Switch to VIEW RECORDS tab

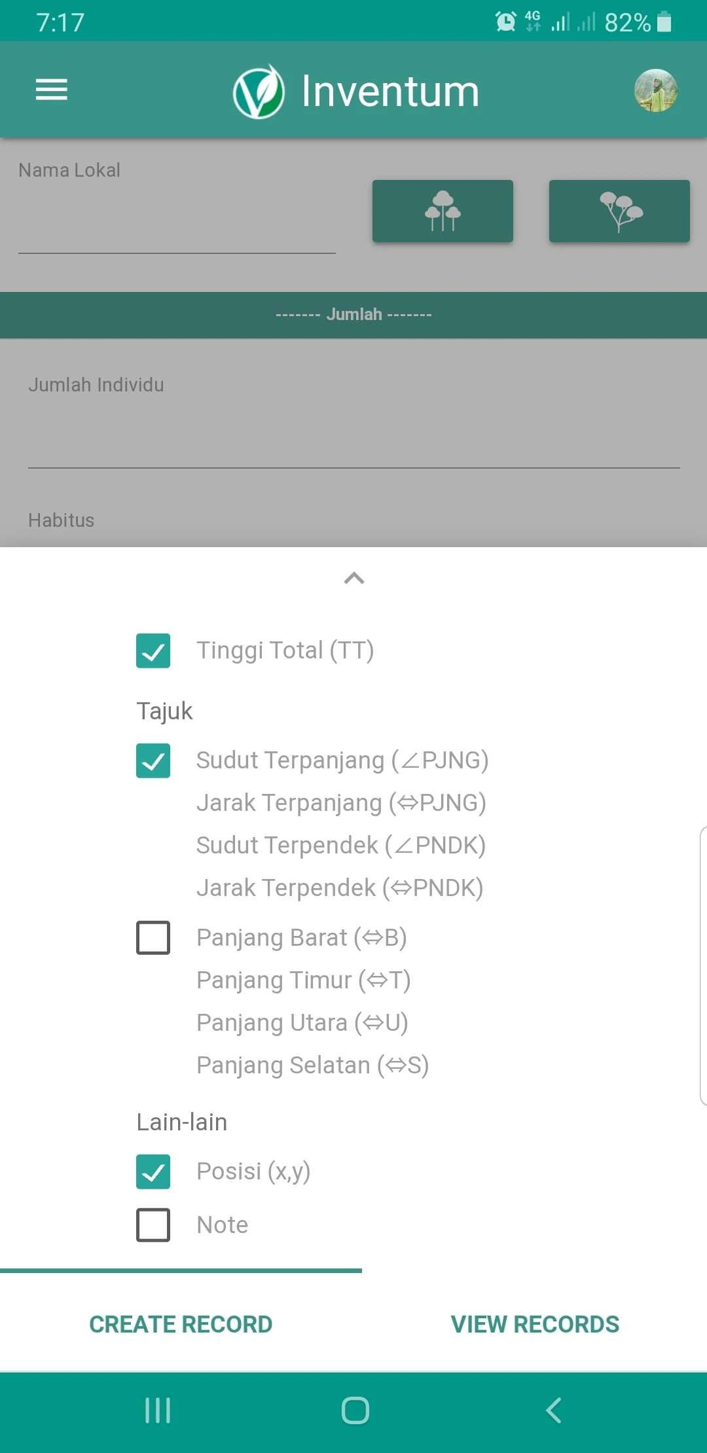tap(534, 1323)
